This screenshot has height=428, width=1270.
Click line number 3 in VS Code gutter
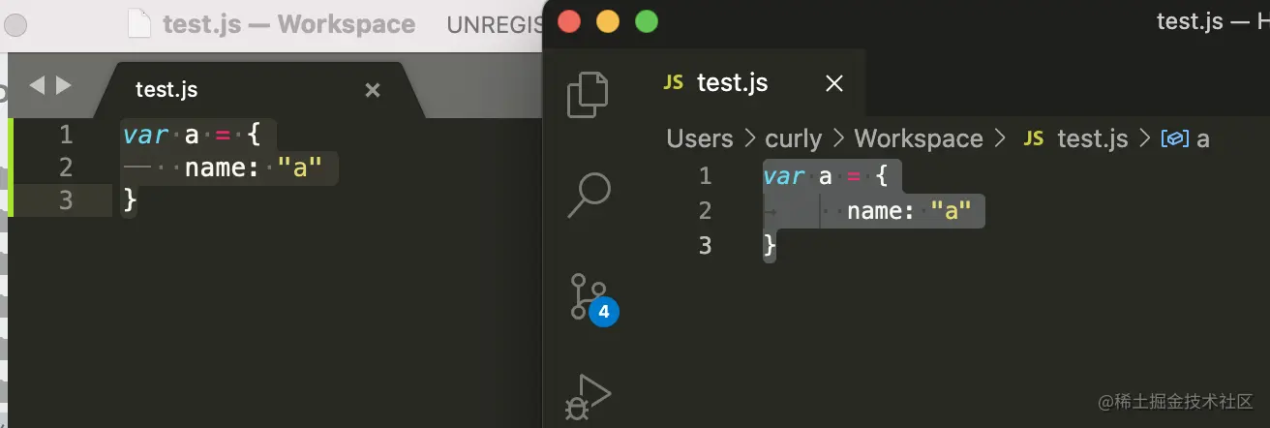[x=705, y=246]
